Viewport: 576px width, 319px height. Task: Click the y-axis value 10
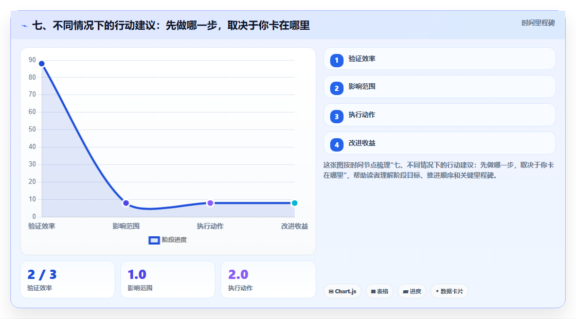coord(32,199)
